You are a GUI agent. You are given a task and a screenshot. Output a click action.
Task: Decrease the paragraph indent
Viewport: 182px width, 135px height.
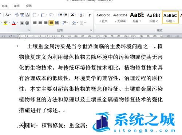tap(60, 15)
